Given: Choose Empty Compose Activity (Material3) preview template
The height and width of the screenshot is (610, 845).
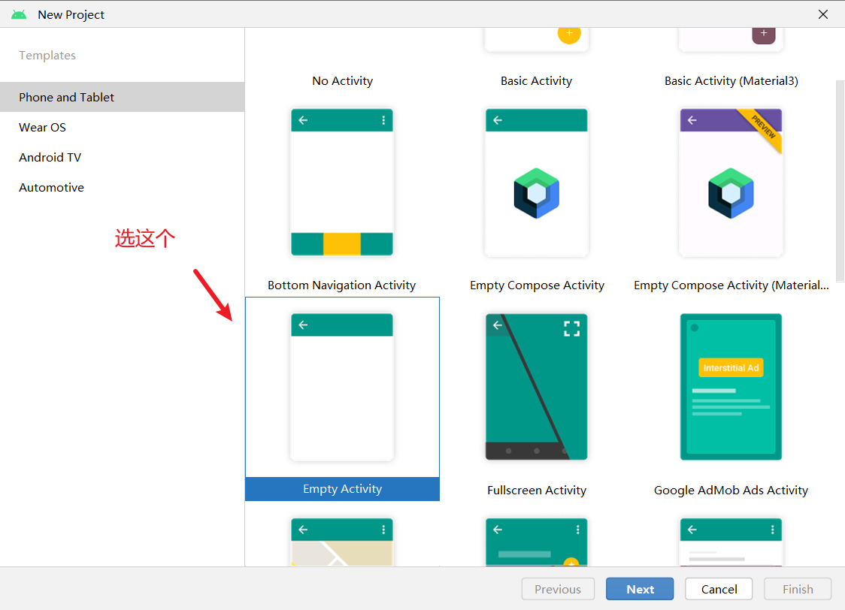Looking at the screenshot, I should 731,183.
